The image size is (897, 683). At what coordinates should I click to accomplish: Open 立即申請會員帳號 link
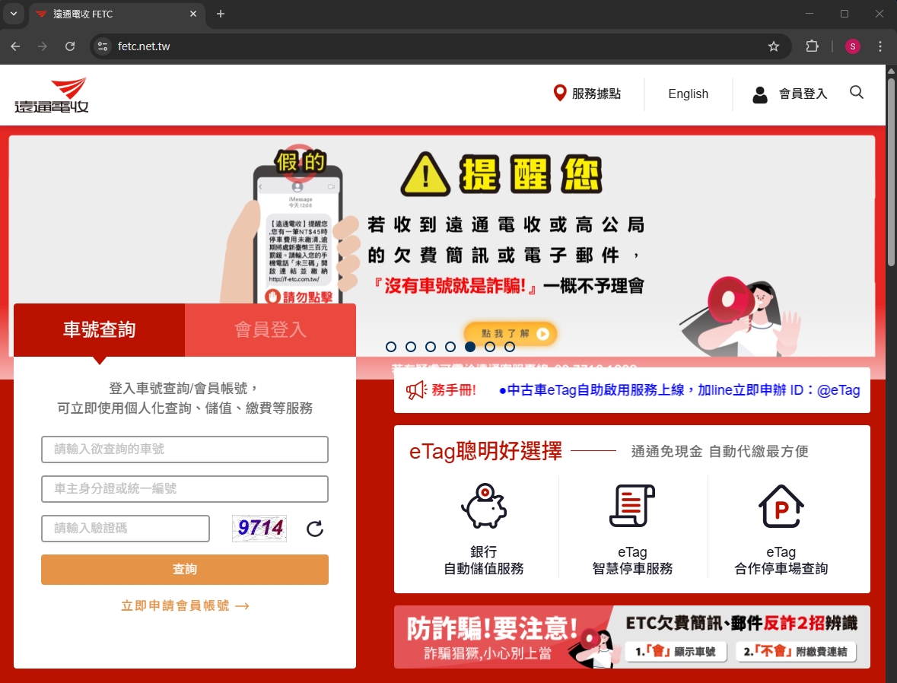tap(185, 605)
